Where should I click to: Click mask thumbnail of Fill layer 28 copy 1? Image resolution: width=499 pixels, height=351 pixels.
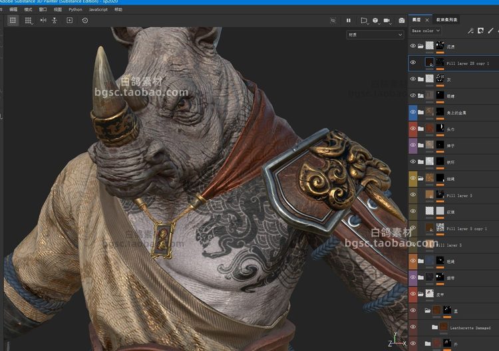coord(440,62)
